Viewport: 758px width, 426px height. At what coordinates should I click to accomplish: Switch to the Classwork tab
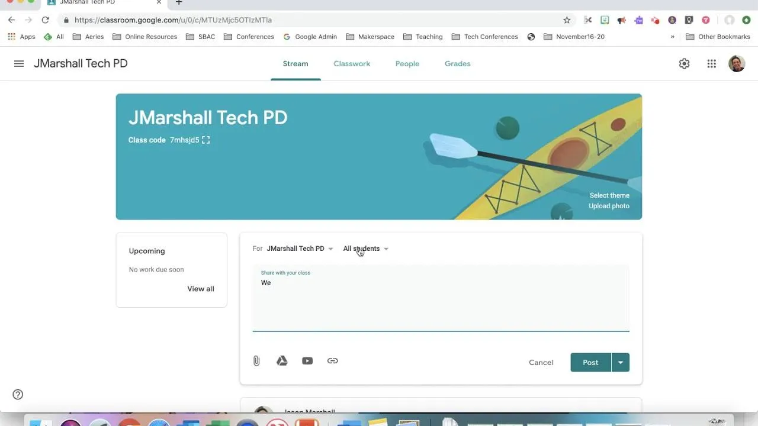[x=352, y=64]
